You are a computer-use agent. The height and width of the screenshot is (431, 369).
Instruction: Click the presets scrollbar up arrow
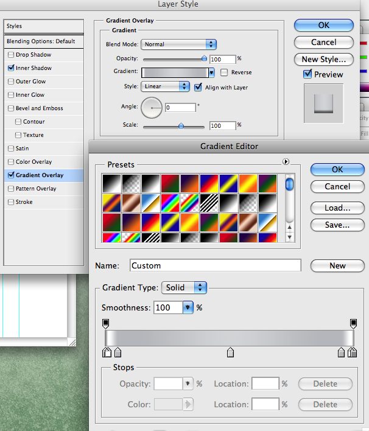(289, 228)
